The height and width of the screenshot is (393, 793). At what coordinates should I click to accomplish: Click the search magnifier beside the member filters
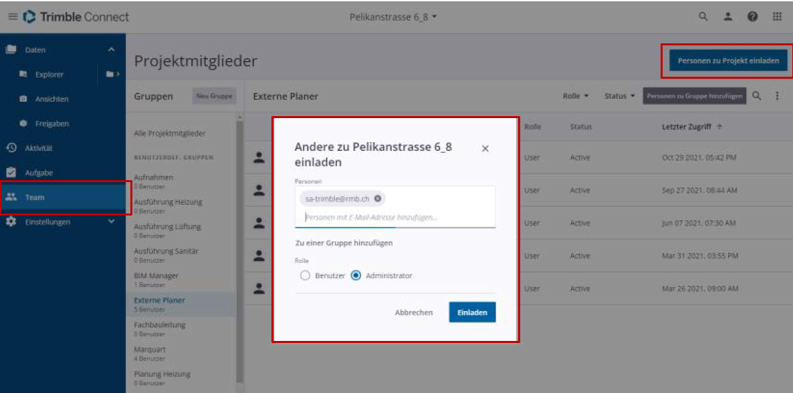click(x=756, y=95)
